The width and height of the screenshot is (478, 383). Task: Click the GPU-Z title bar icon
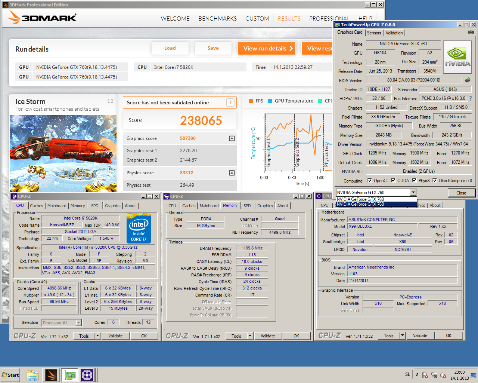coord(338,25)
